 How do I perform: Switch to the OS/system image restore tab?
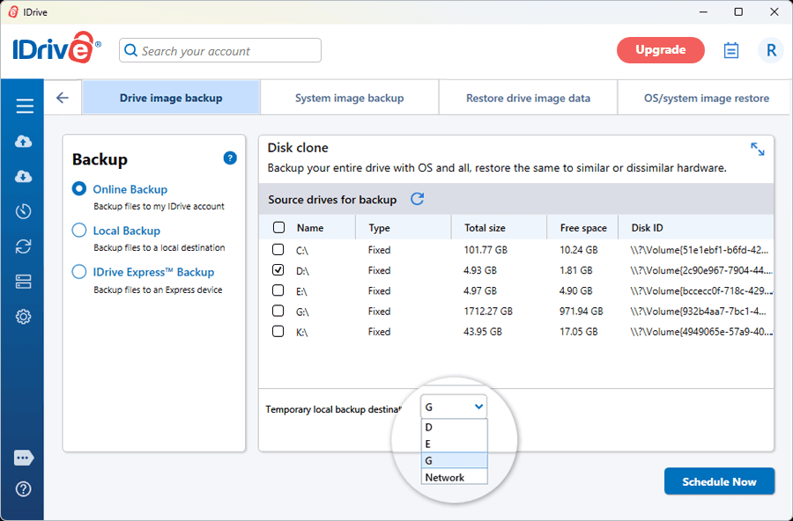point(706,98)
